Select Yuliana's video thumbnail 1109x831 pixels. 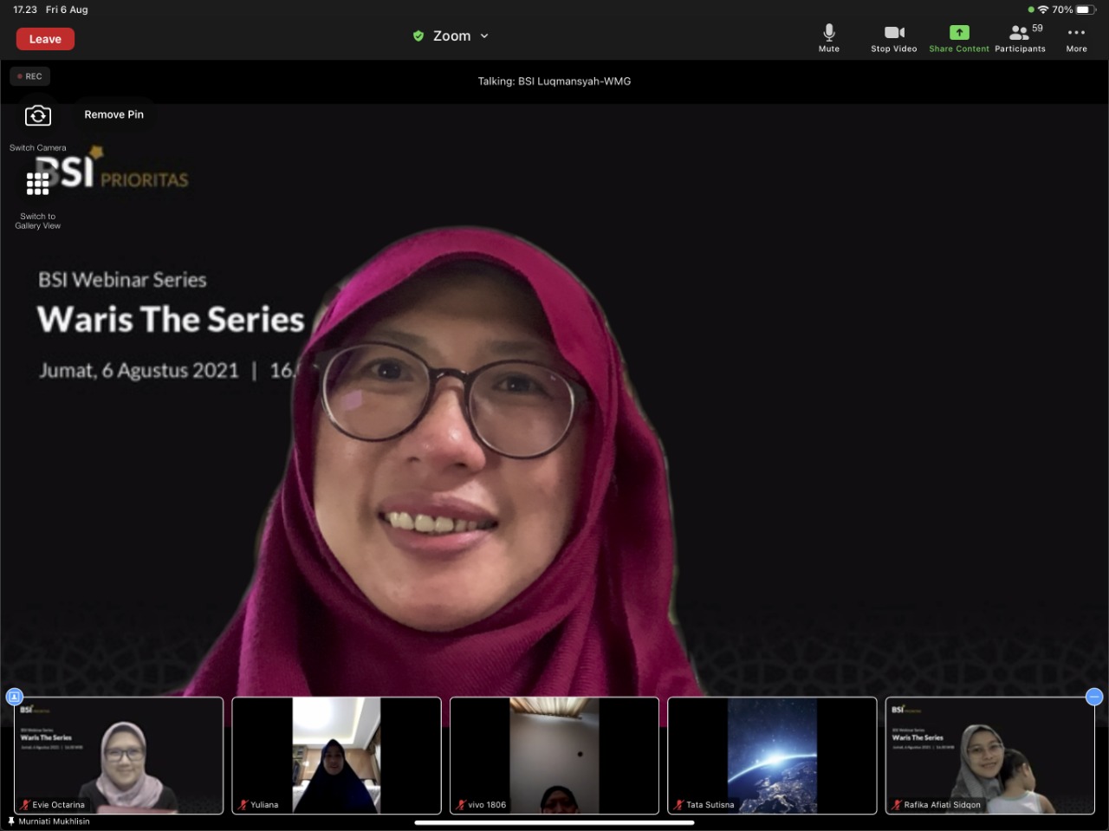[336, 756]
